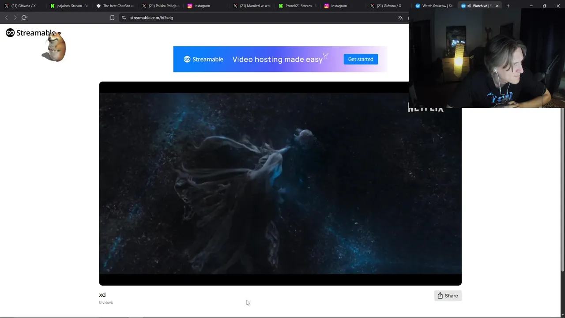
Task: Click Get started banner button
Action: coord(361,59)
